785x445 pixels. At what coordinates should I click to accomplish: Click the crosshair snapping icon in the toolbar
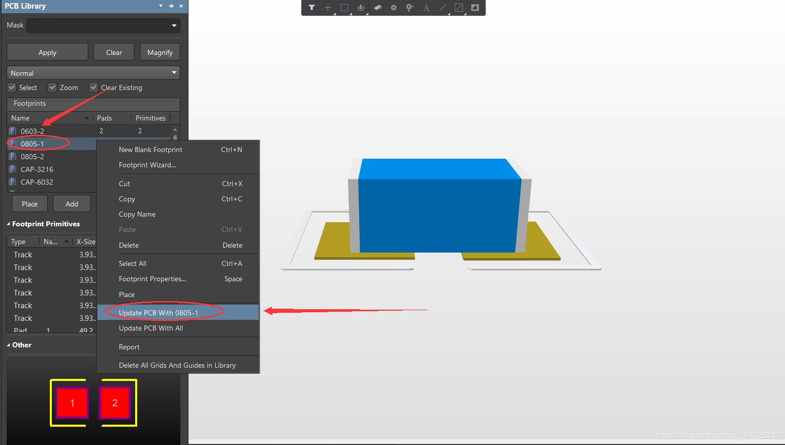tap(328, 8)
